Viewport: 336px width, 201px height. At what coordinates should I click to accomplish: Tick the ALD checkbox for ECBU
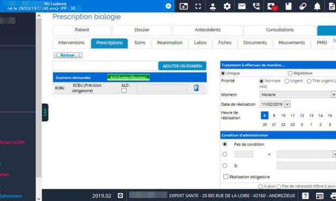click(x=124, y=91)
